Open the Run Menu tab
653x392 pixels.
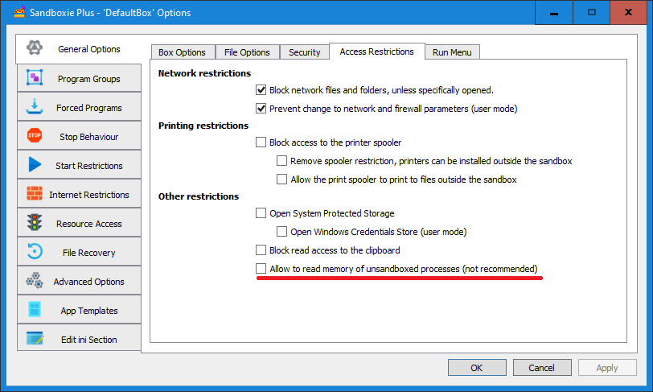click(x=452, y=52)
